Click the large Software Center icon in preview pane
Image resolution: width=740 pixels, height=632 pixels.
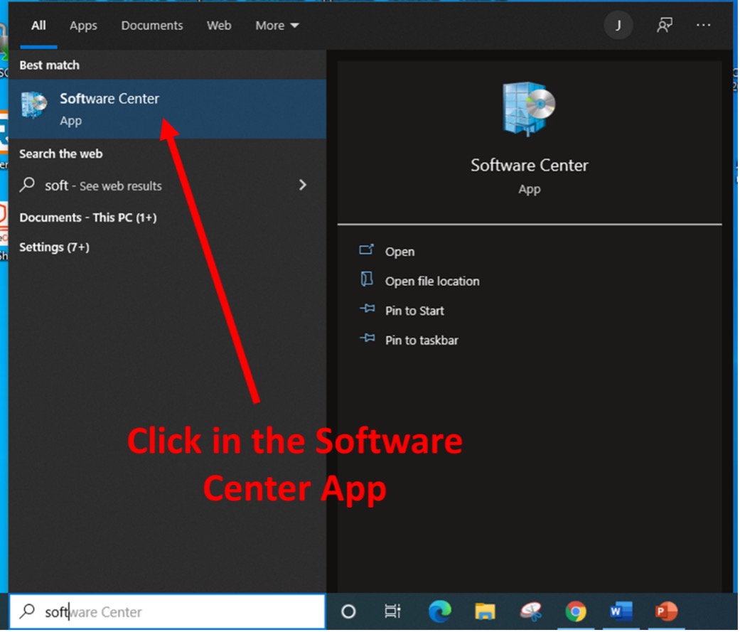(529, 109)
